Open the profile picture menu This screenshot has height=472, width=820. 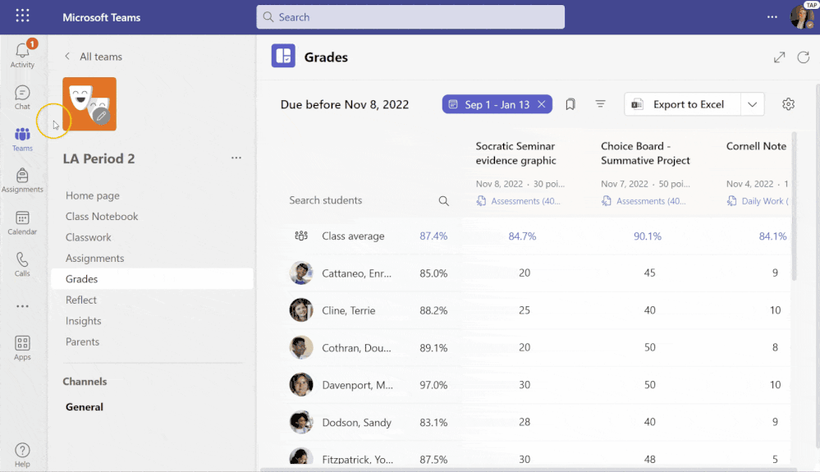click(x=802, y=16)
